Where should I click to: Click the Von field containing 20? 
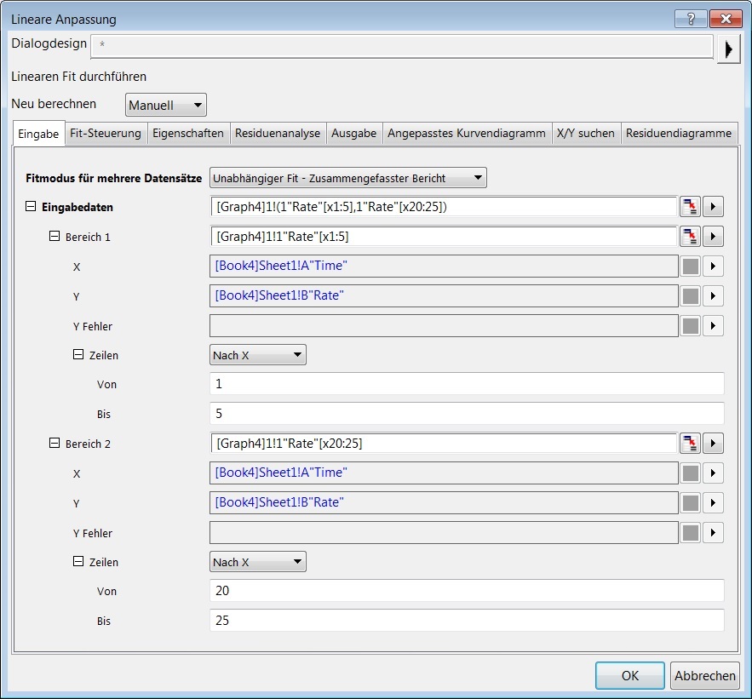click(x=467, y=591)
